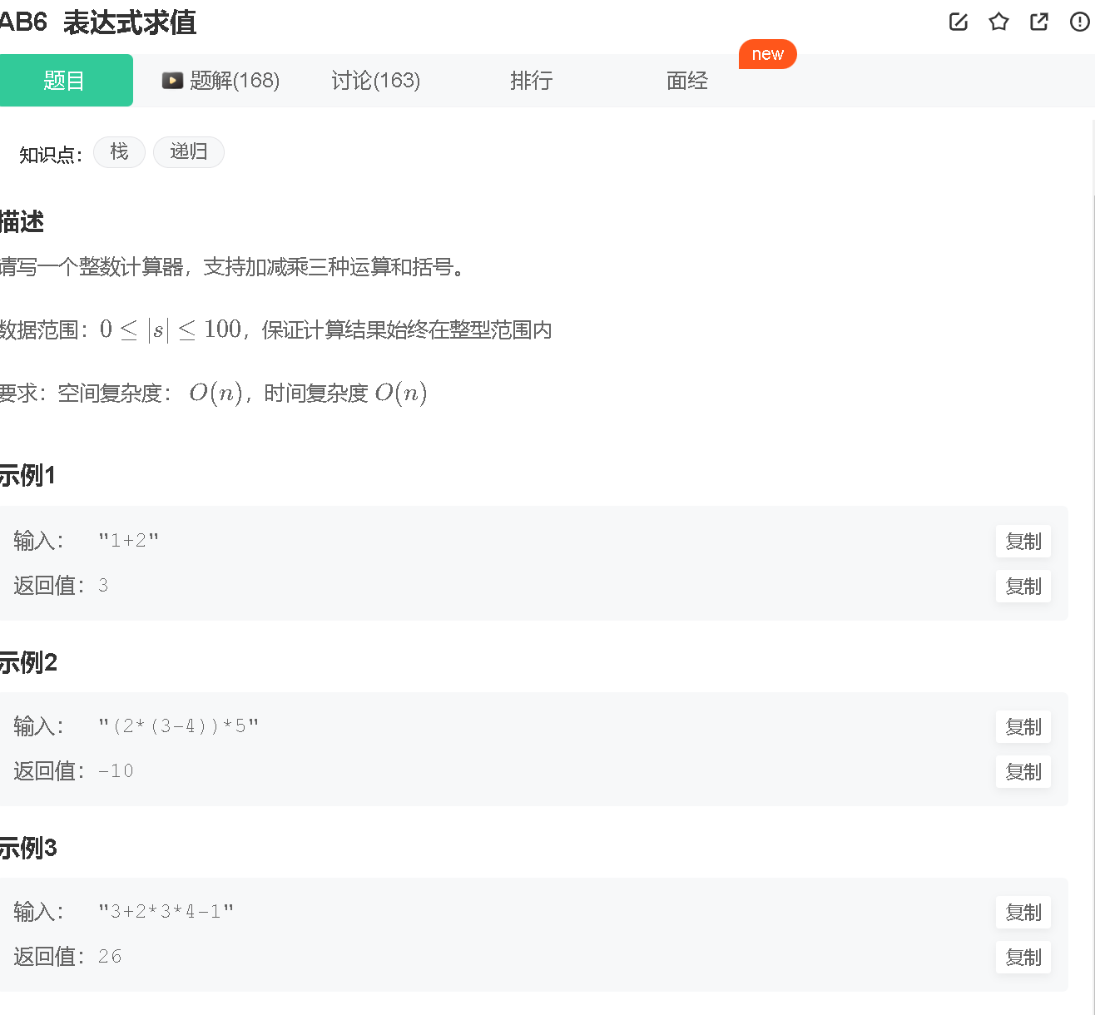Click the 递归 knowledge tag
This screenshot has height=1015, width=1095.
coord(189,152)
